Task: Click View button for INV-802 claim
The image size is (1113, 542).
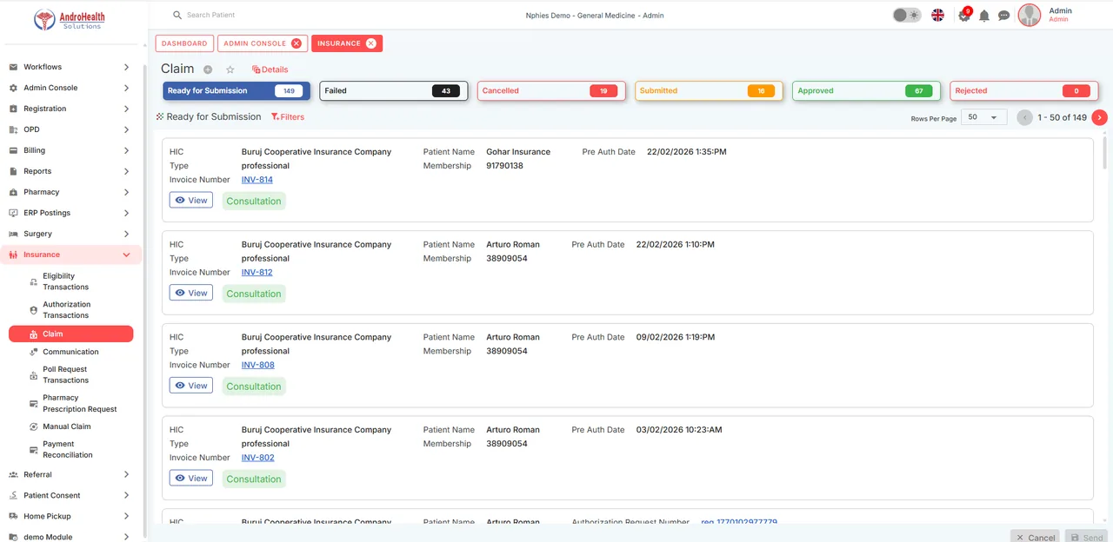Action: coord(191,478)
